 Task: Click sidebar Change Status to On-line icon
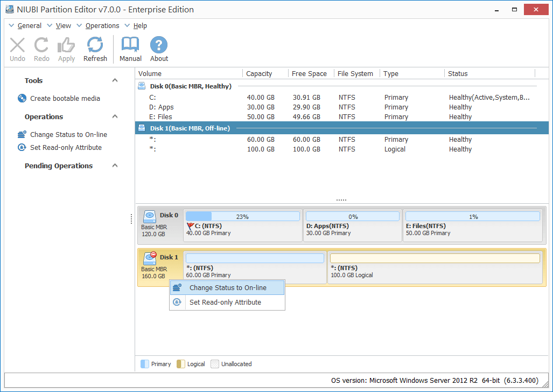pos(22,134)
